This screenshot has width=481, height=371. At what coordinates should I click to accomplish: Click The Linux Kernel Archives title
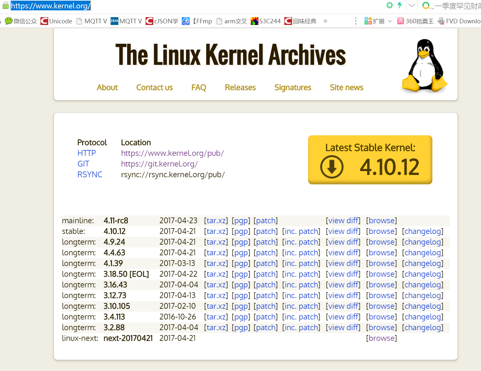231,55
